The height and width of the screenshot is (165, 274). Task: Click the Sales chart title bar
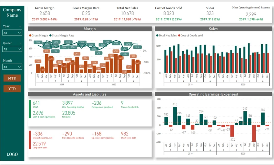(213, 29)
